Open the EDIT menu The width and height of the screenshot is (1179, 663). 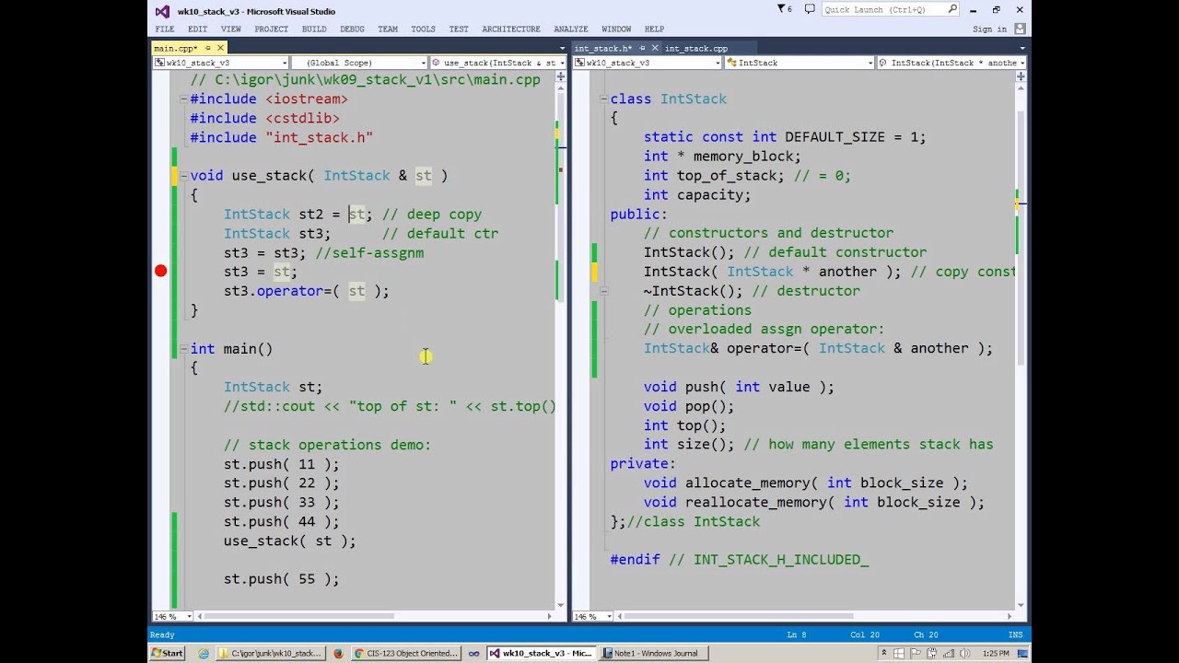tap(198, 29)
